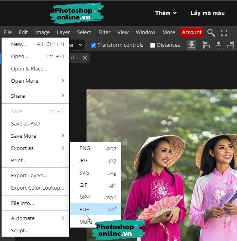Click the align horizontal centers icon
This screenshot has width=237, height=241.
point(218,45)
